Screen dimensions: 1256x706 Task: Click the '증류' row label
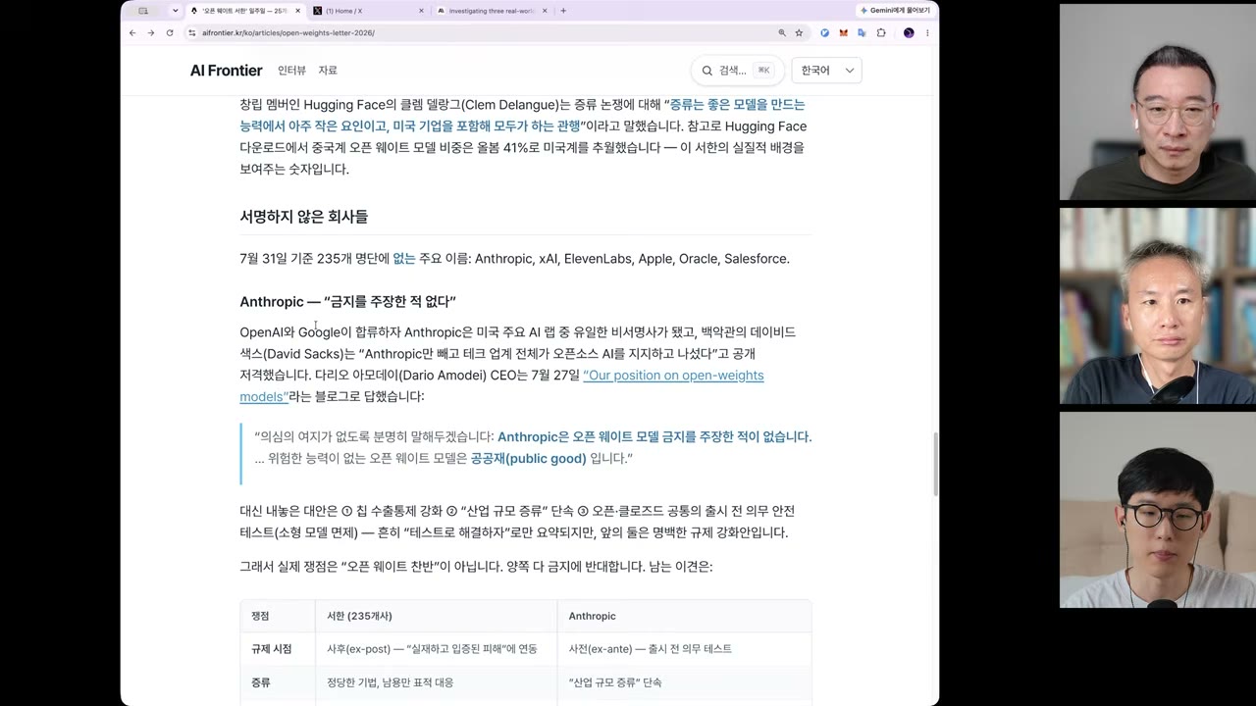(x=260, y=682)
